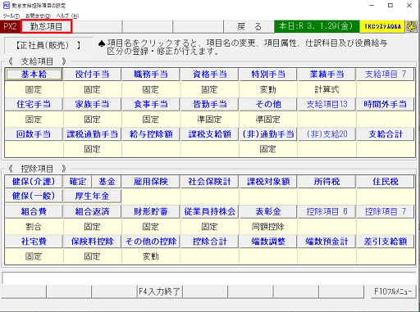This screenshot has width=420, height=312.
Task: Click the app icon in the title bar
Action: coord(6,6)
